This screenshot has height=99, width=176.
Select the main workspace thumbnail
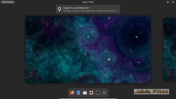click(88, 49)
